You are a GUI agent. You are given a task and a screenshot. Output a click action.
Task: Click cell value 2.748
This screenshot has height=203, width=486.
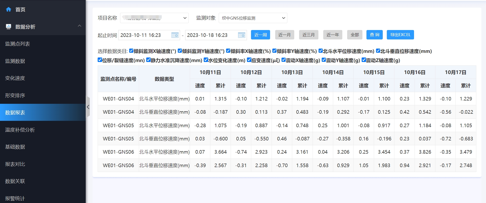coord(466,165)
